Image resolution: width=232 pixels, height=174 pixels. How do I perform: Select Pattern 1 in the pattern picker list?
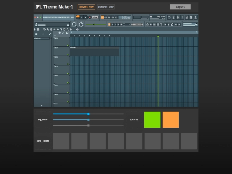click(42, 38)
